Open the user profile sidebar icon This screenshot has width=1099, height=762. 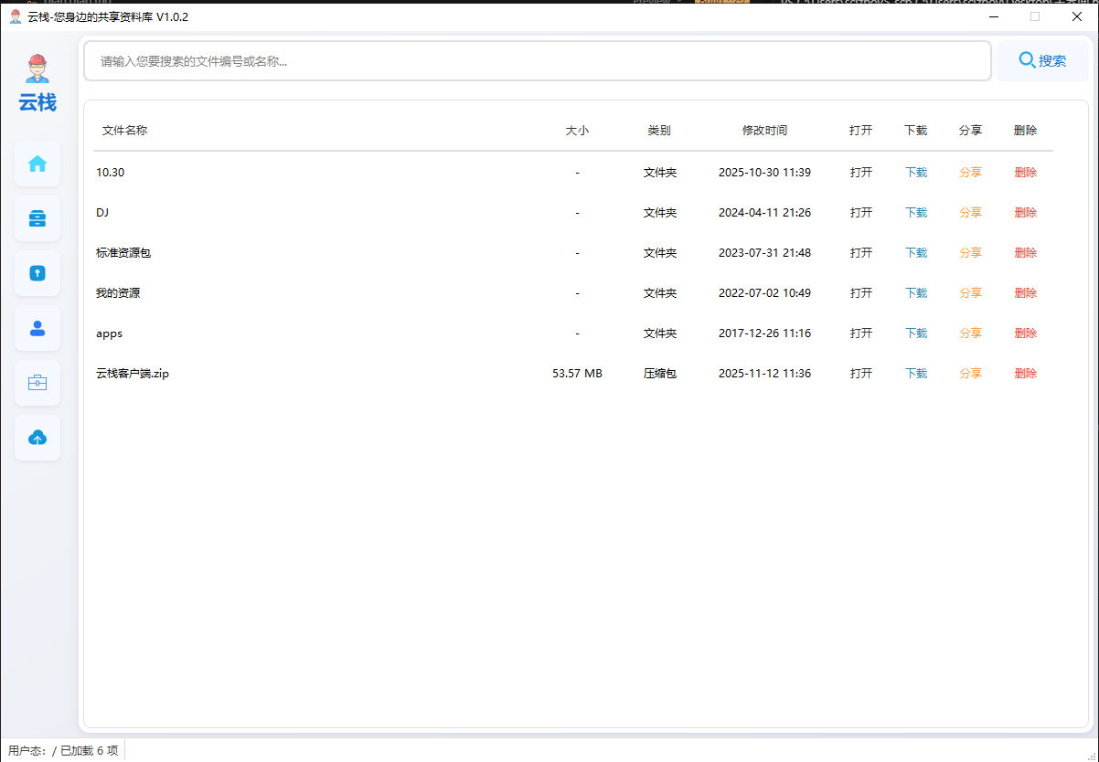[37, 328]
